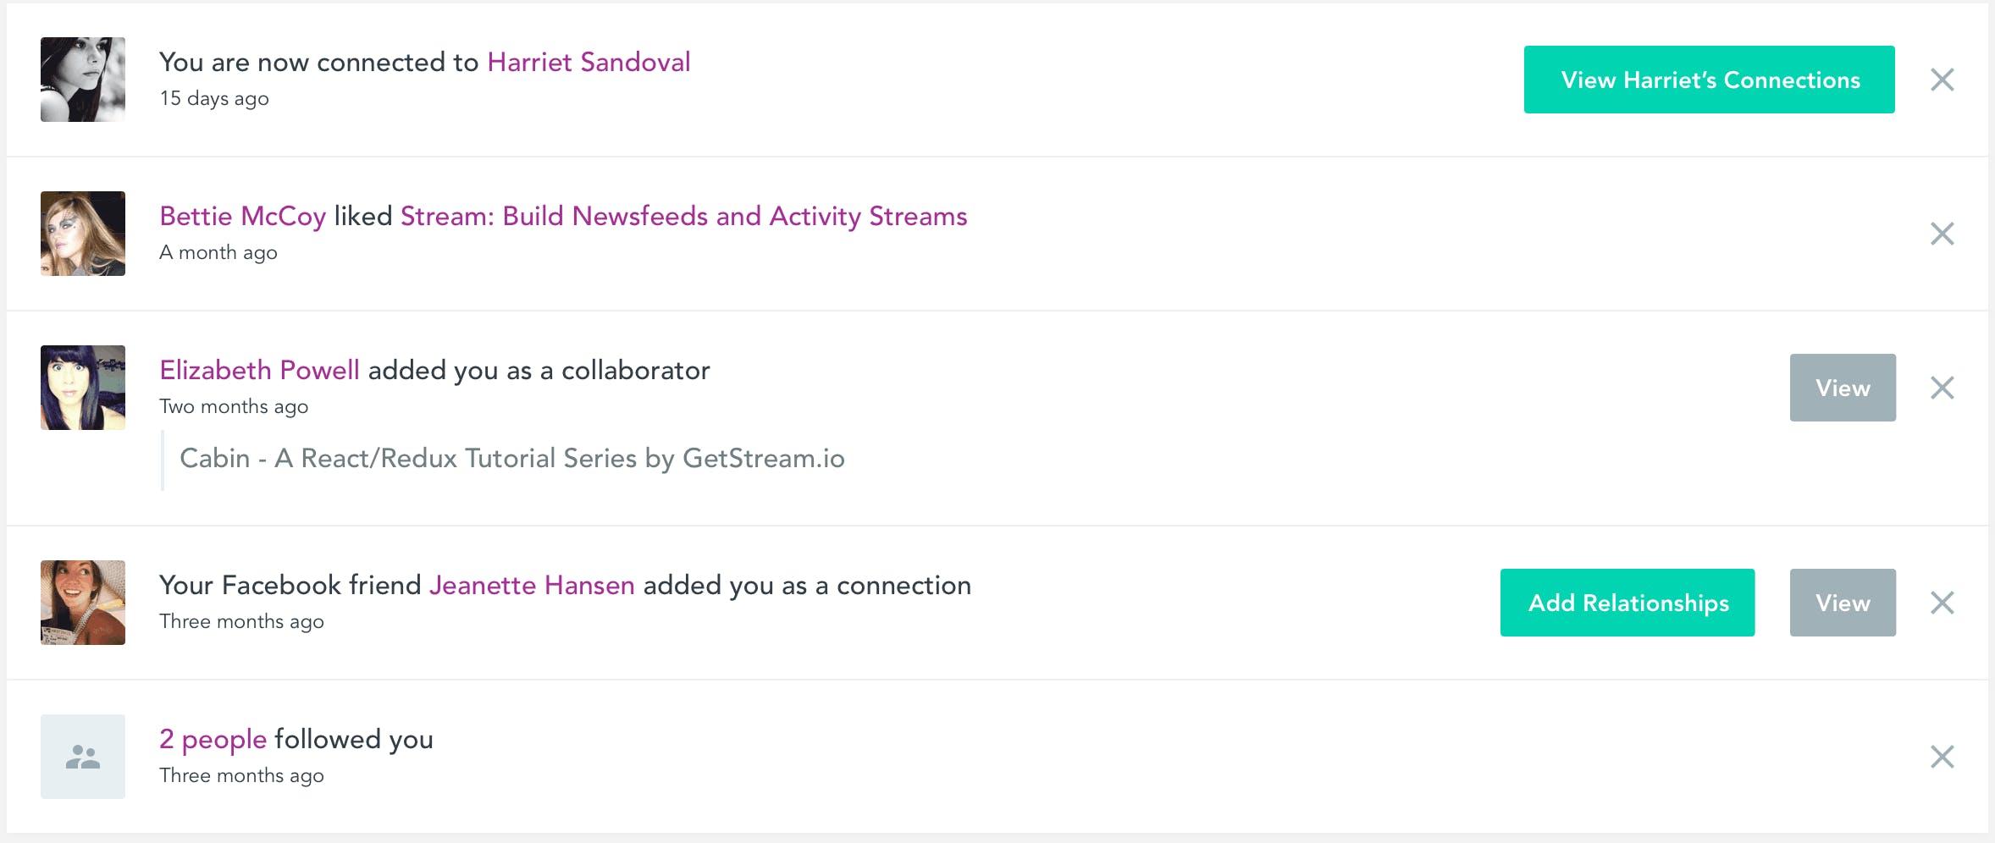This screenshot has width=1995, height=843.
Task: Click the 2 people link
Action: pos(213,739)
